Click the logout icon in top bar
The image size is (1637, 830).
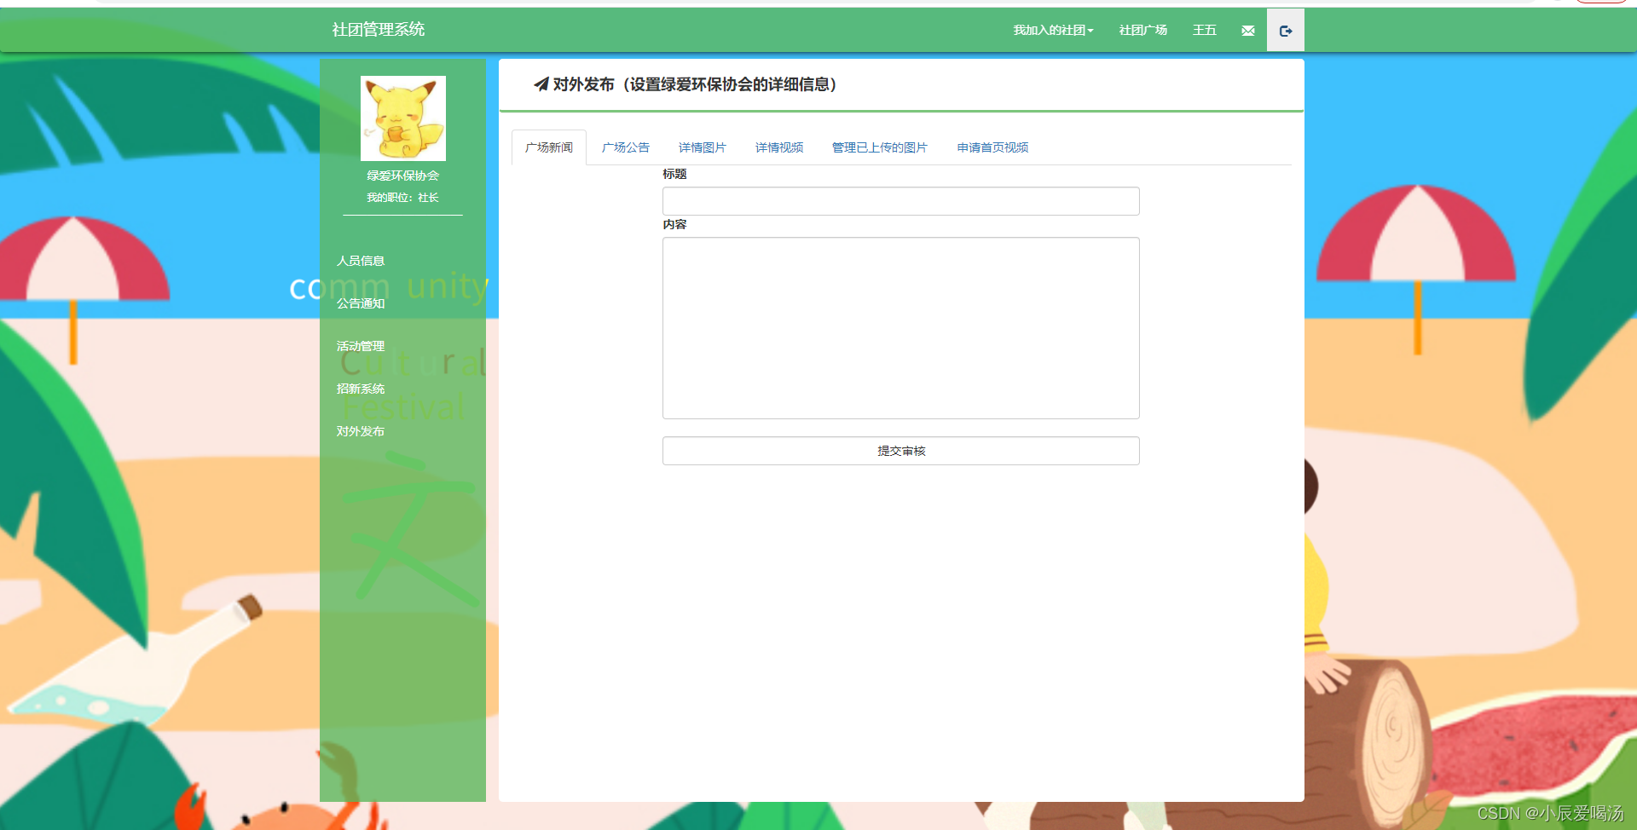(1286, 31)
